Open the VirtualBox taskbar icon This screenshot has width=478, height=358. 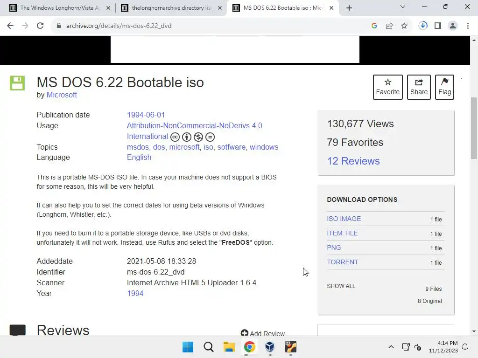pos(270,347)
